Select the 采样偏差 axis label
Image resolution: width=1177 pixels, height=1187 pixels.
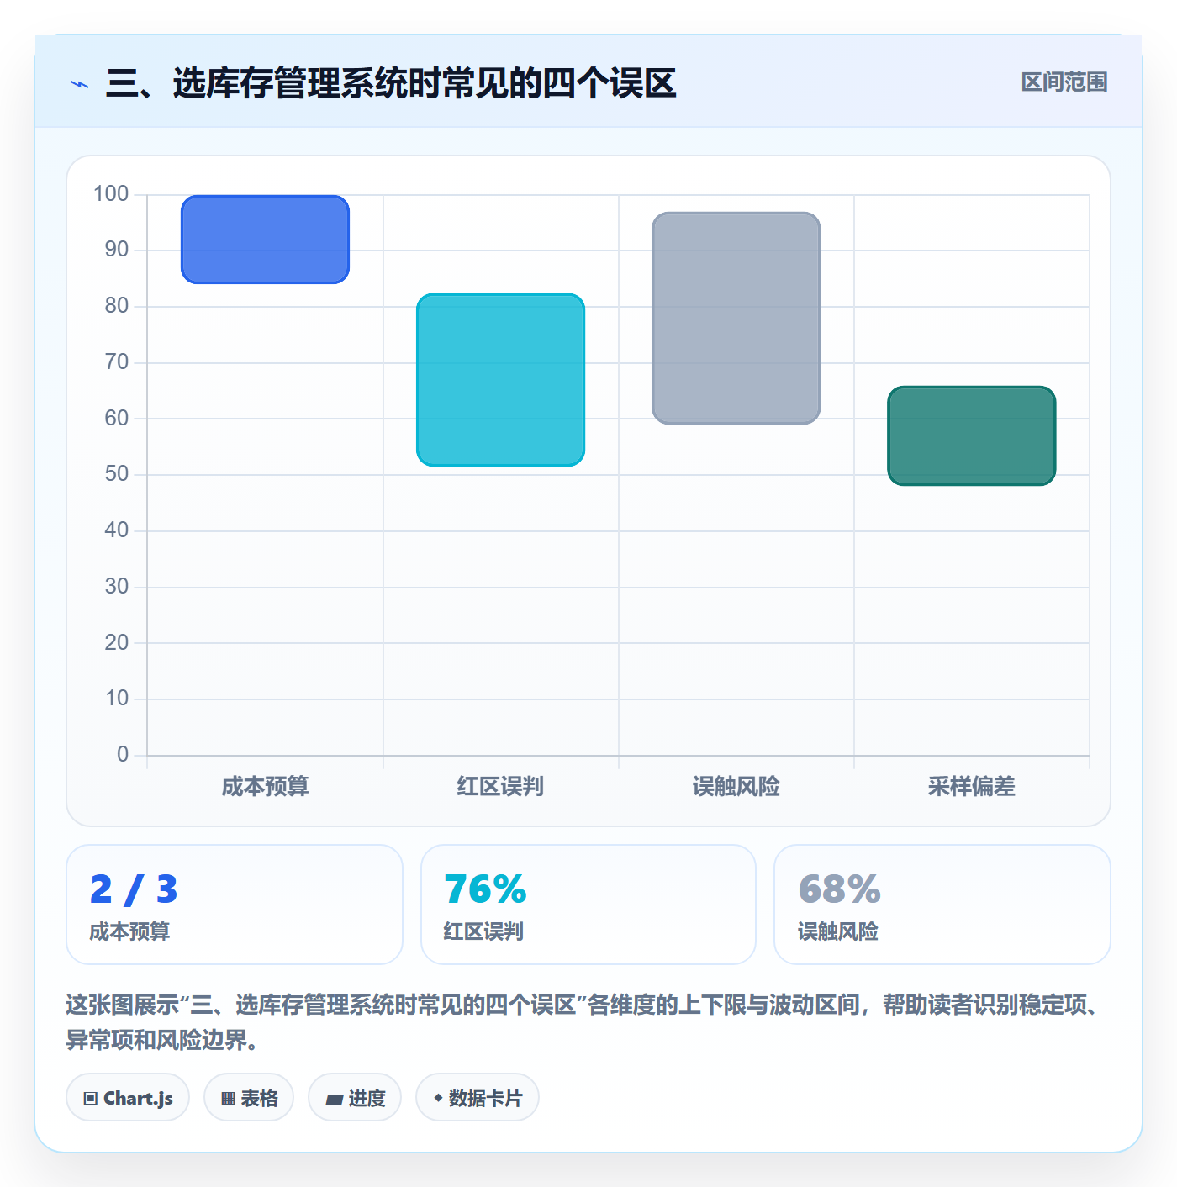[x=971, y=787]
